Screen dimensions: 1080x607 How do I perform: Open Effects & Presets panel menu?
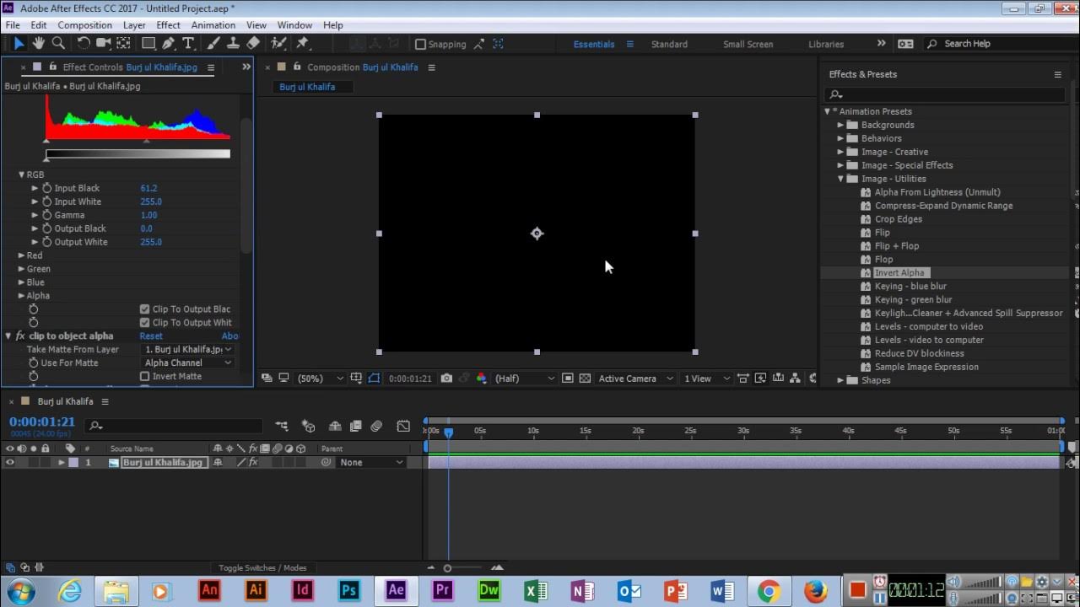pyautogui.click(x=1057, y=74)
